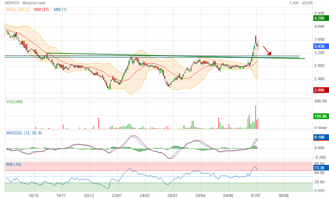Click the 4.000 price axis label
This screenshot has width=329, height=199.
(319, 27)
